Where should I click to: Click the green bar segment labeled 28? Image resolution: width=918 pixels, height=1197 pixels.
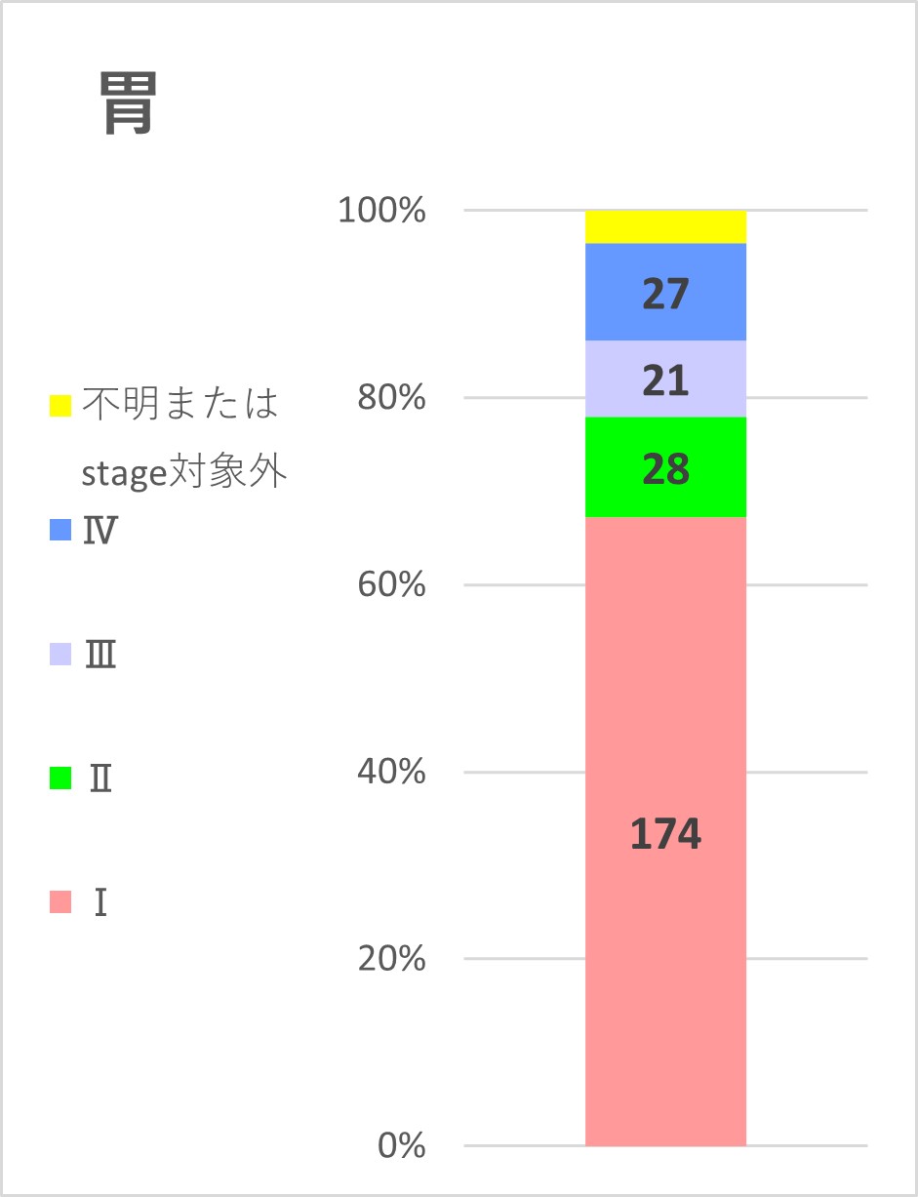pos(665,467)
